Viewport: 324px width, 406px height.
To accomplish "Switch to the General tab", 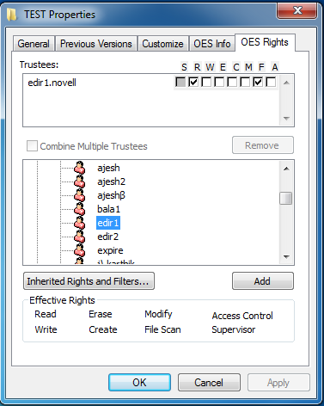I will (x=34, y=44).
